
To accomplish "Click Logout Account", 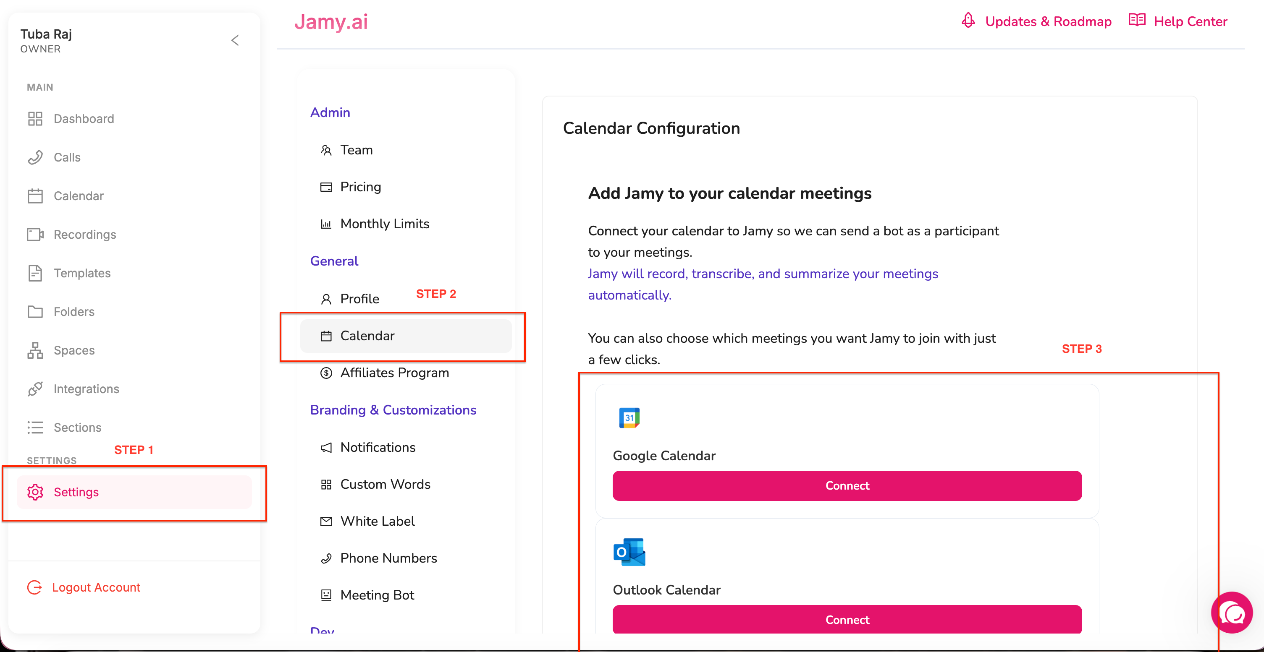I will (96, 587).
